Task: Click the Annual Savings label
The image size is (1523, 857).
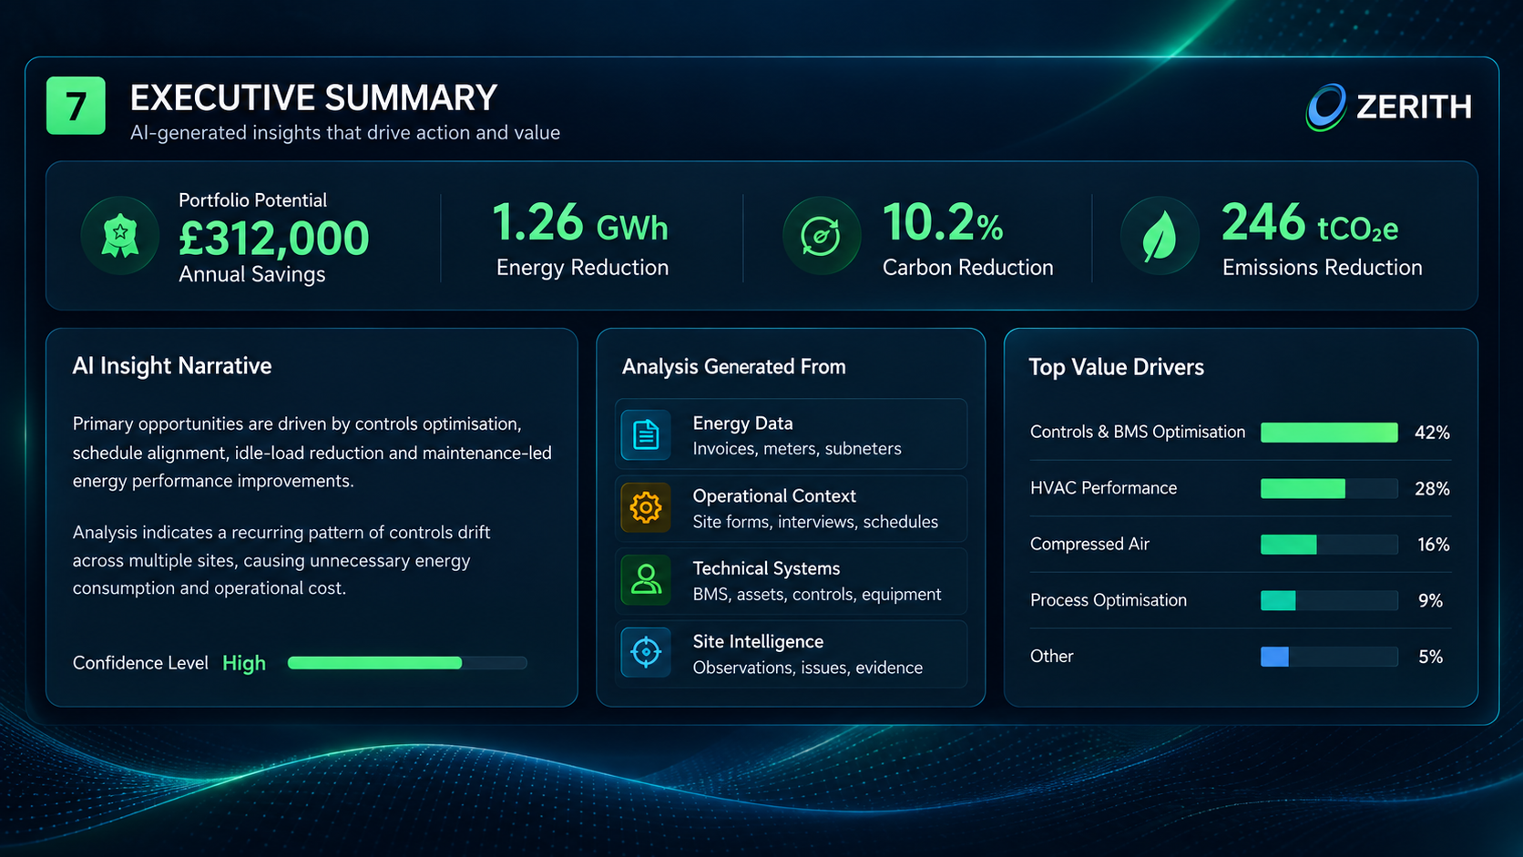Action: 252,275
